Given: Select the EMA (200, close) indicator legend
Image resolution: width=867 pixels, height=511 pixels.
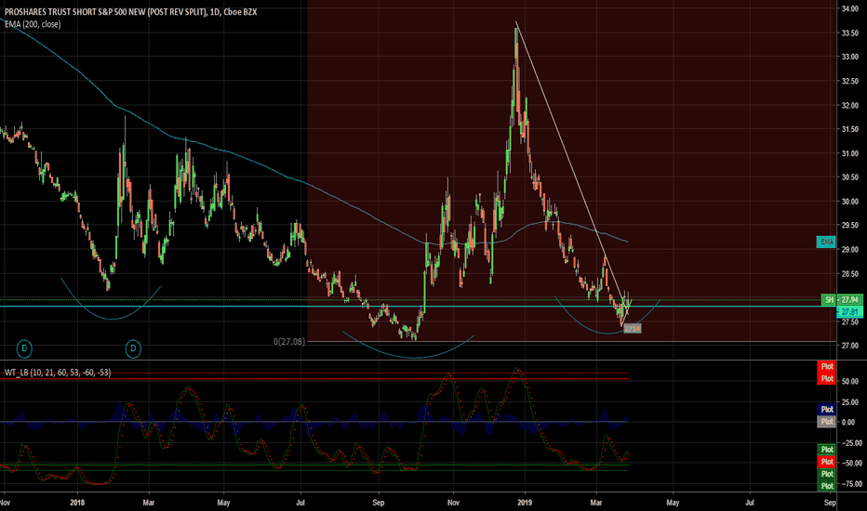Looking at the screenshot, I should pos(33,24).
